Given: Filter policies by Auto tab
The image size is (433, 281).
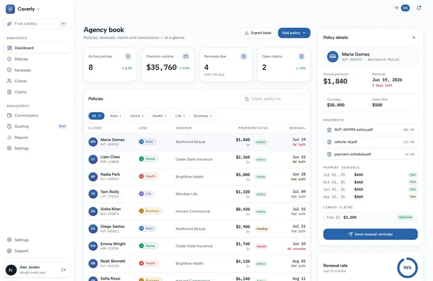Looking at the screenshot, I should point(116,116).
